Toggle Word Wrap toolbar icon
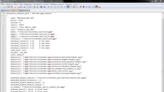The image size is (164, 92). [62, 7]
